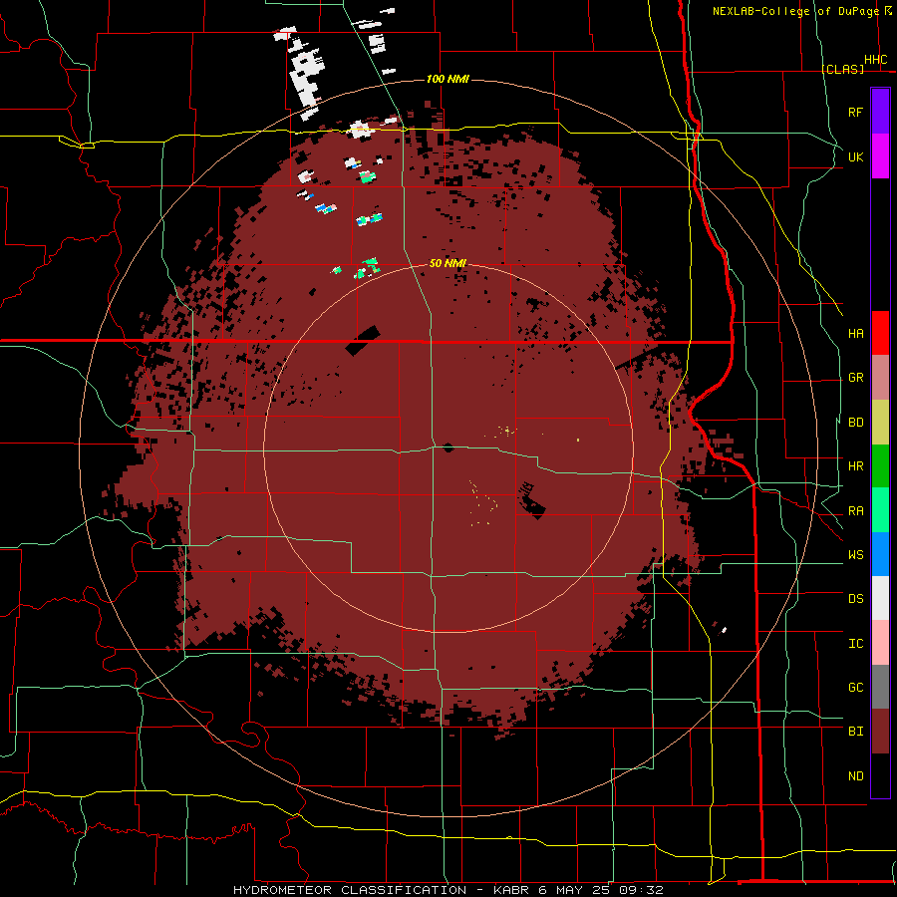The width and height of the screenshot is (897, 897).
Task: Click the HA legend label
Action: (x=855, y=333)
